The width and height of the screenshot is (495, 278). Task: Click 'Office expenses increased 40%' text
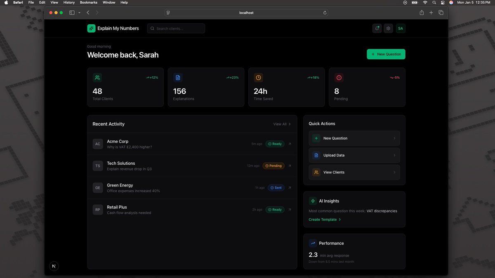point(133,191)
